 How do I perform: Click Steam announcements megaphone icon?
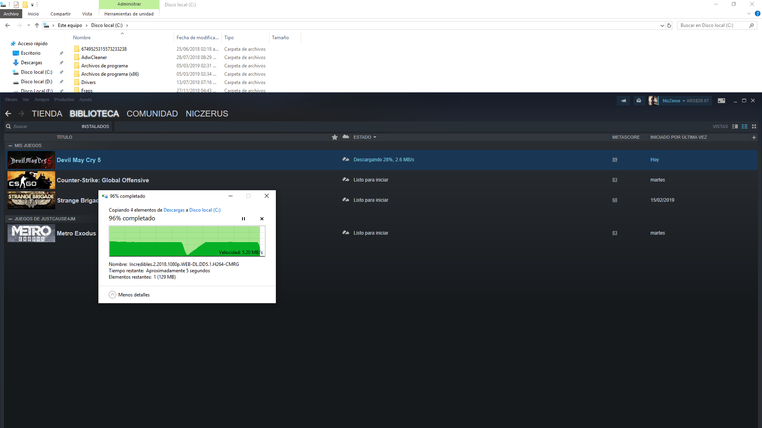point(623,101)
